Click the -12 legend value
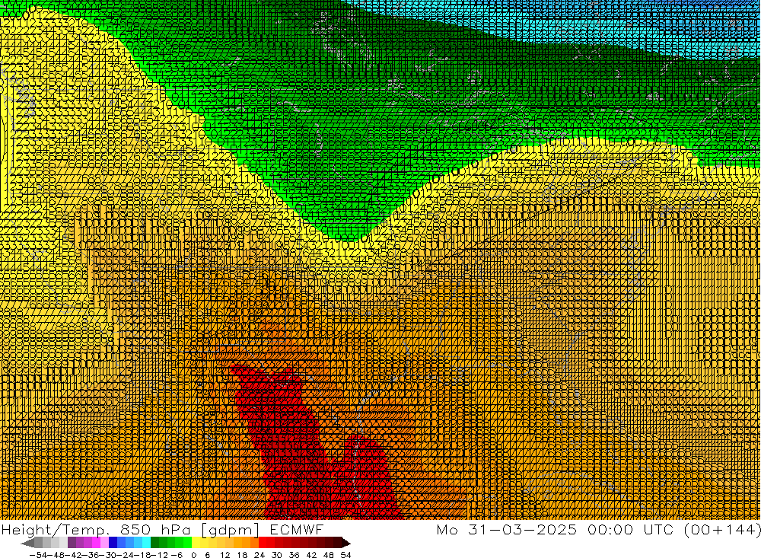This screenshot has height=558, width=761. 159,555
